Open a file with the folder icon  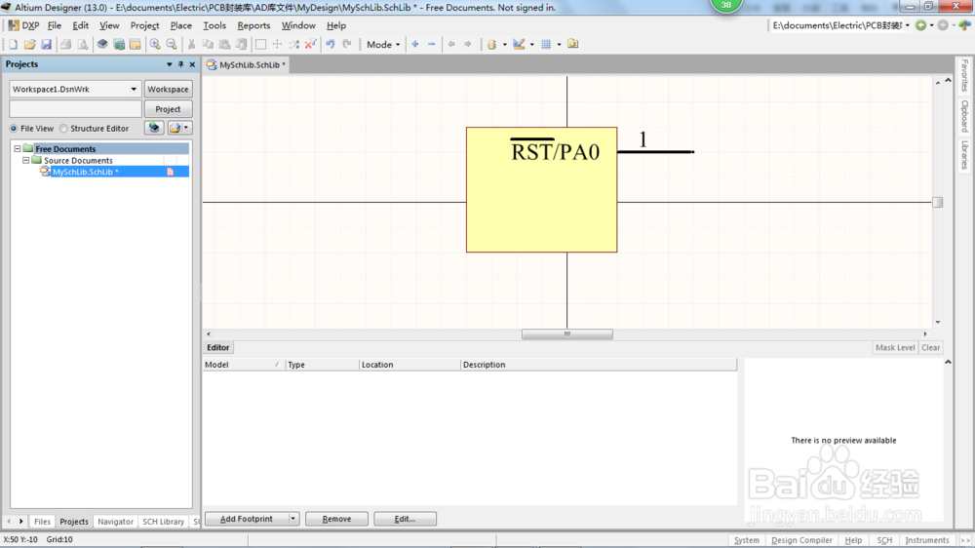29,44
